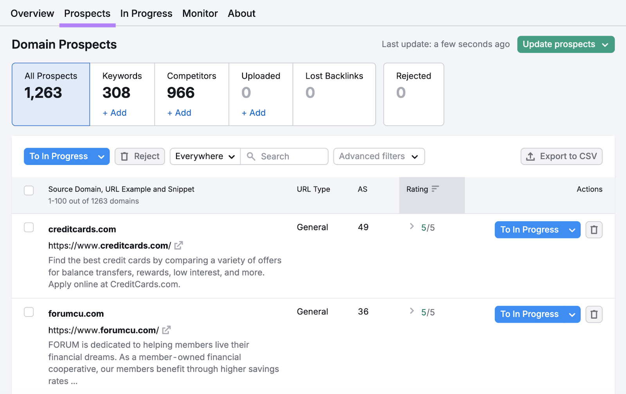Open the Advanced filters dropdown

378,156
